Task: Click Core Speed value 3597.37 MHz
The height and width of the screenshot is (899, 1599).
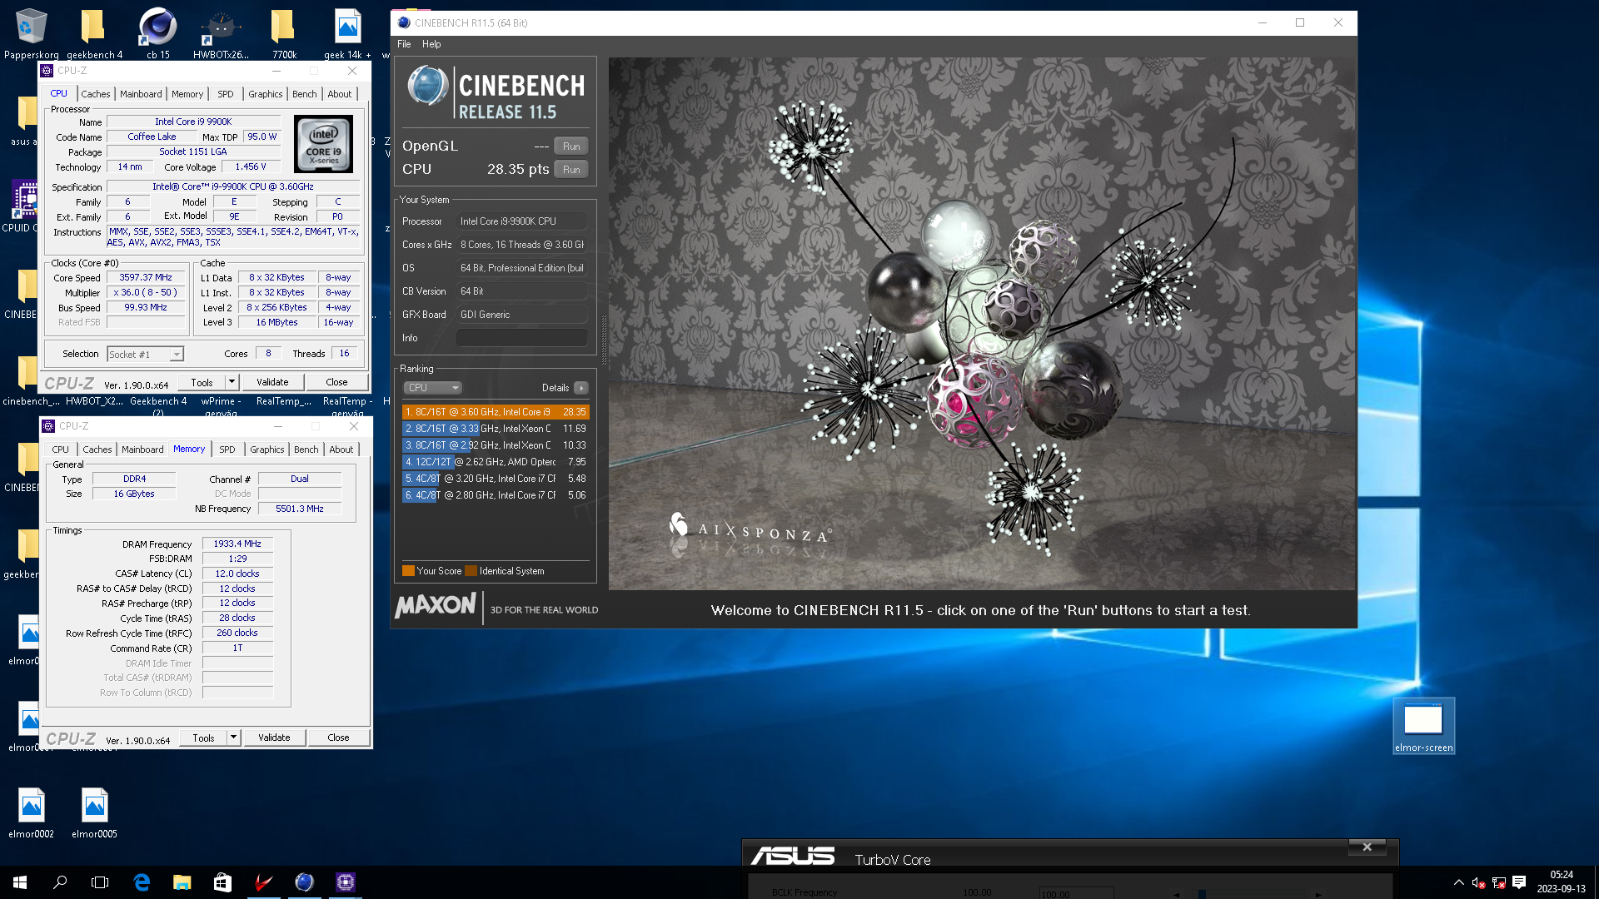Action: click(x=146, y=278)
